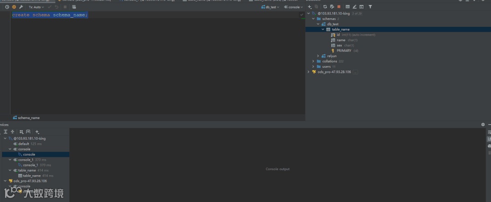The height and width of the screenshot is (202, 491).
Task: Select the sex char(1) column
Action: point(343,45)
